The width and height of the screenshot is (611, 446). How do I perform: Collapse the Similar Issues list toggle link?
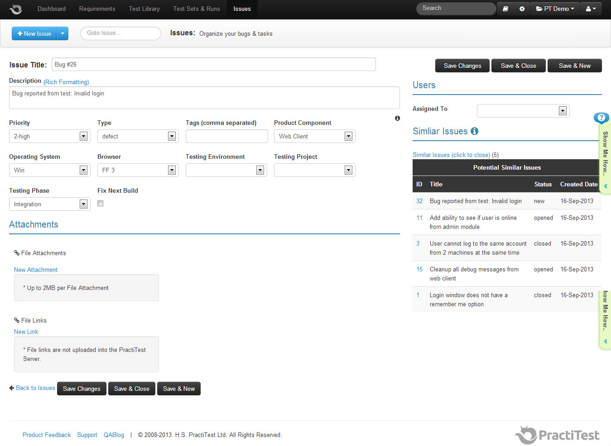coord(451,155)
